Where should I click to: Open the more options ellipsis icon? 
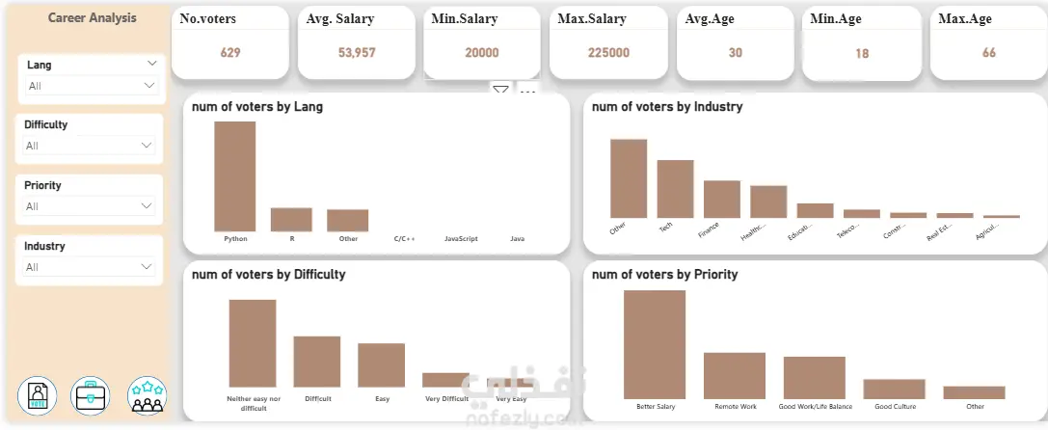tap(528, 91)
